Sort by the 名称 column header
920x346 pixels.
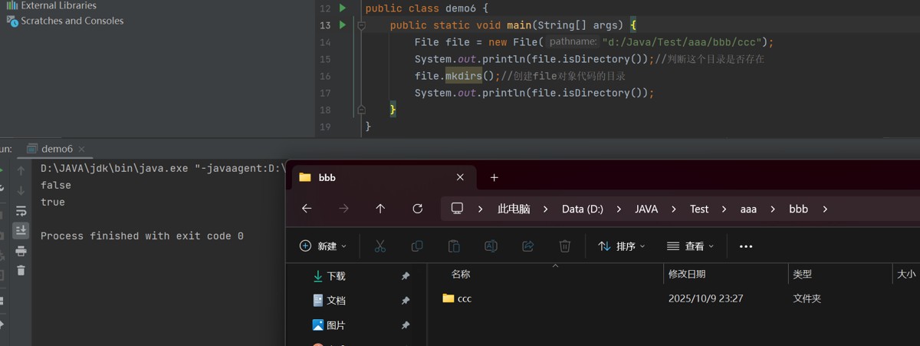coord(461,274)
